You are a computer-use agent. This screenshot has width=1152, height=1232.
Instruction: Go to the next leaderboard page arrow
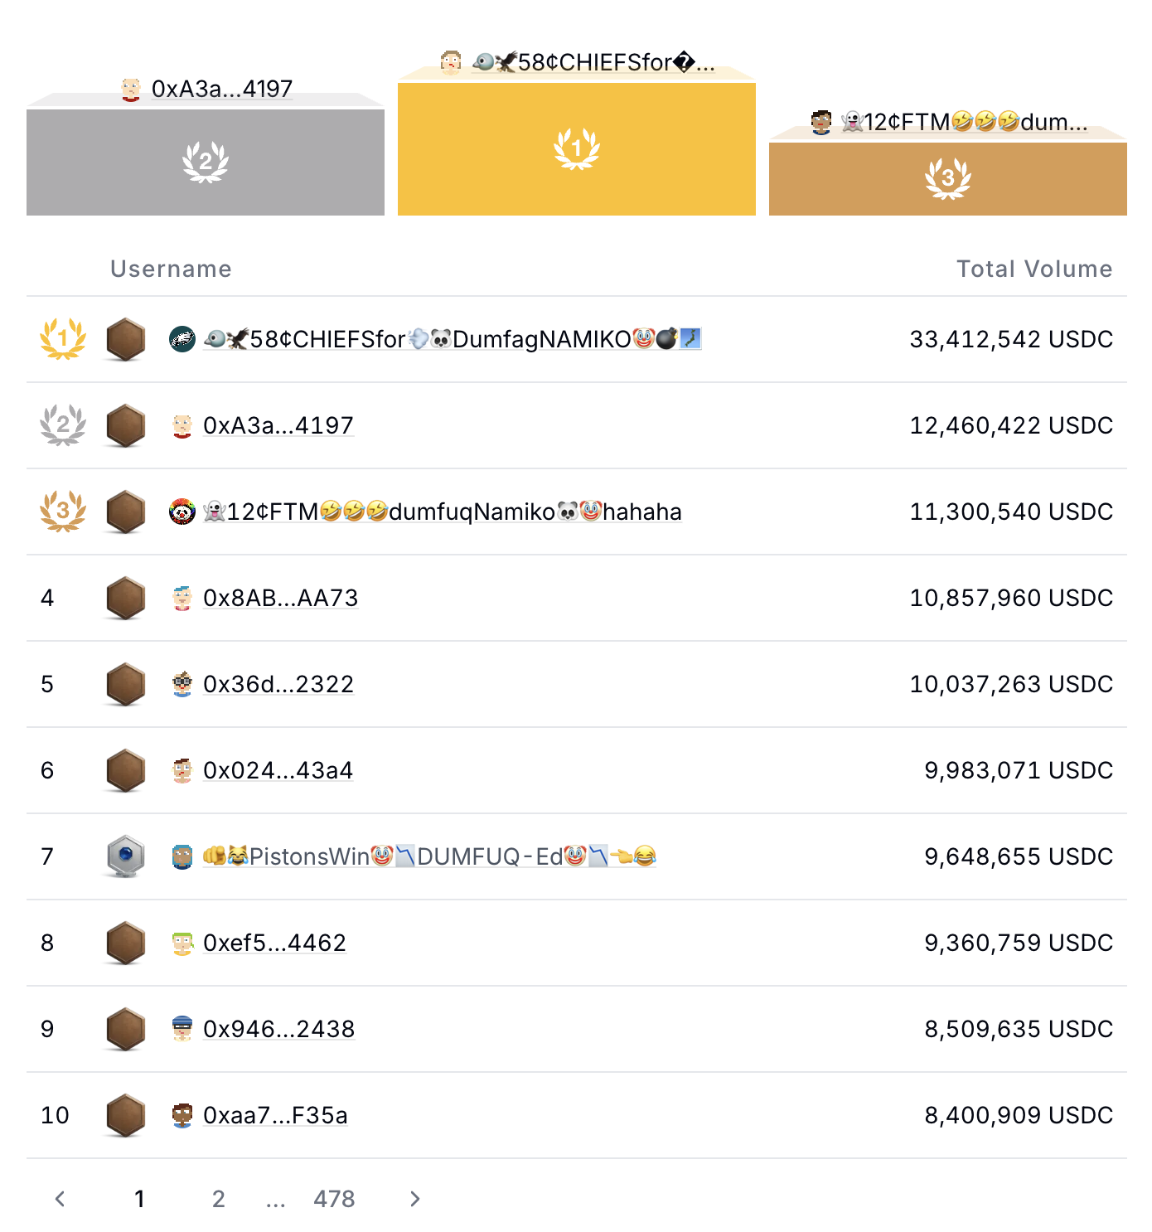(x=415, y=1199)
